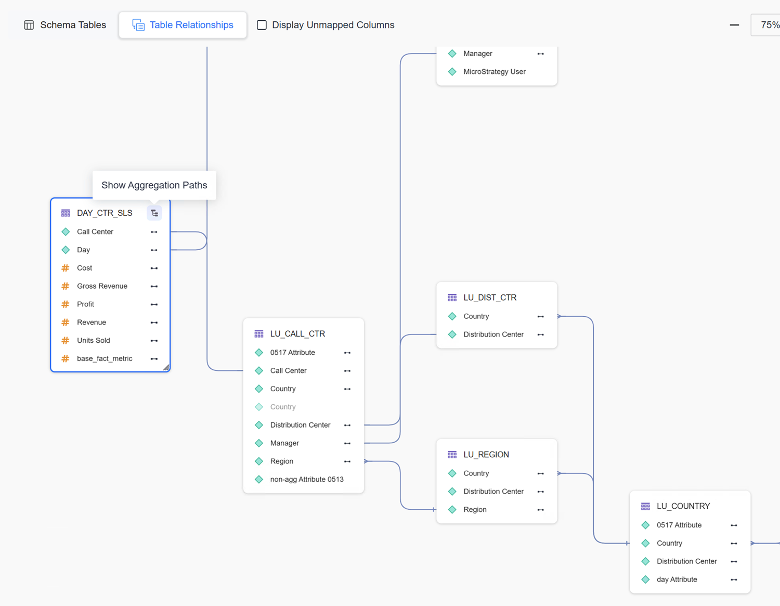The width and height of the screenshot is (780, 606).
Task: Click Show Aggregation Paths icon on DAY_CTR_SLS
Action: coord(154,213)
